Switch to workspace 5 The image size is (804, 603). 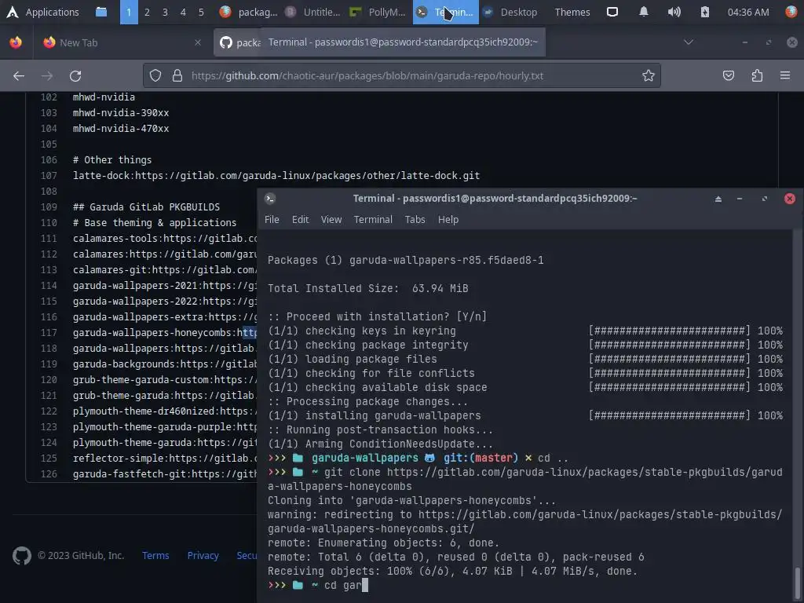tap(201, 12)
